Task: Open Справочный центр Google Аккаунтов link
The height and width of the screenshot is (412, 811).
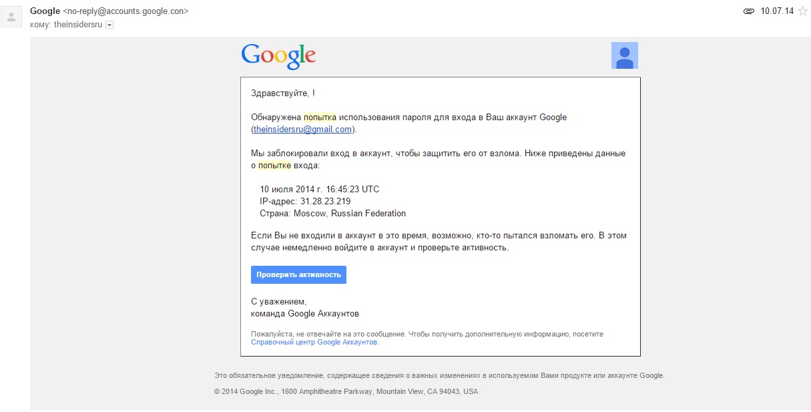Action: 314,342
